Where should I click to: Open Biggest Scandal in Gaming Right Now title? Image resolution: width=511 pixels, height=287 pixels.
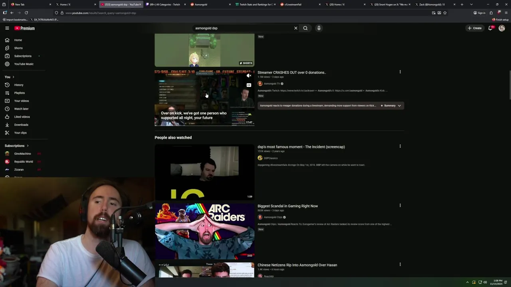click(x=288, y=206)
